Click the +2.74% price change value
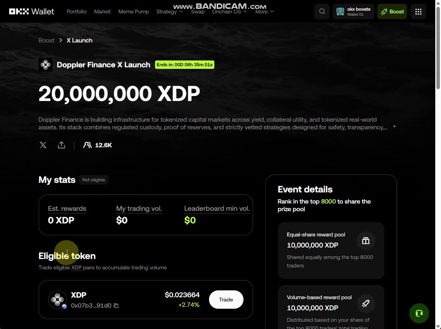 (189, 305)
